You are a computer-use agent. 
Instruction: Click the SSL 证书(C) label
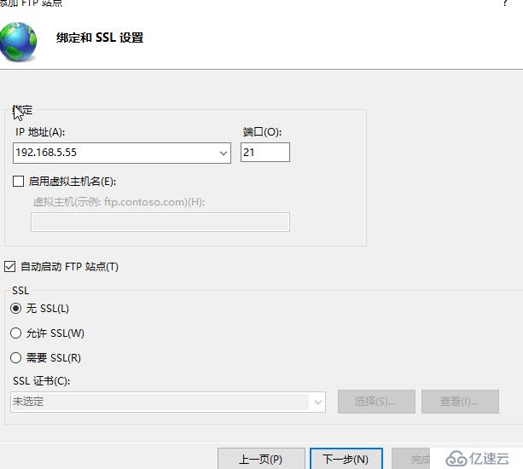(x=42, y=381)
